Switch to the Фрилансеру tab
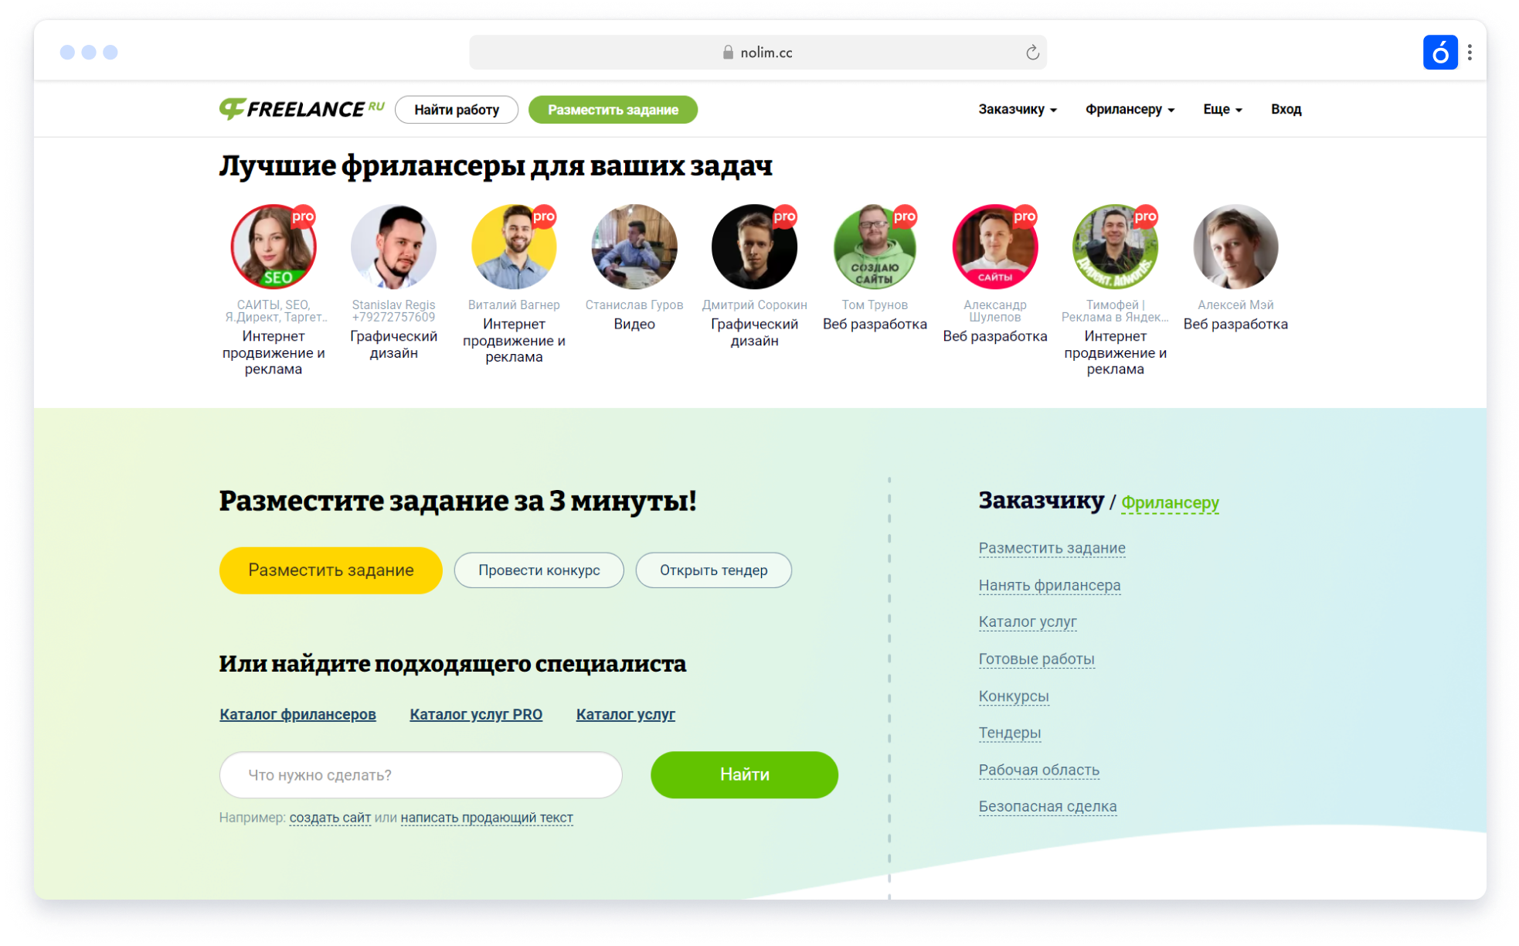This screenshot has width=1519, height=946. (x=1170, y=502)
